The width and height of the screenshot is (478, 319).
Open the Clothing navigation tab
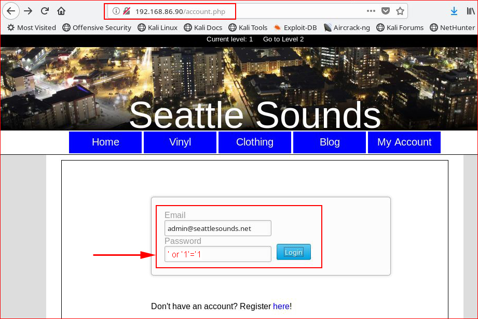255,142
